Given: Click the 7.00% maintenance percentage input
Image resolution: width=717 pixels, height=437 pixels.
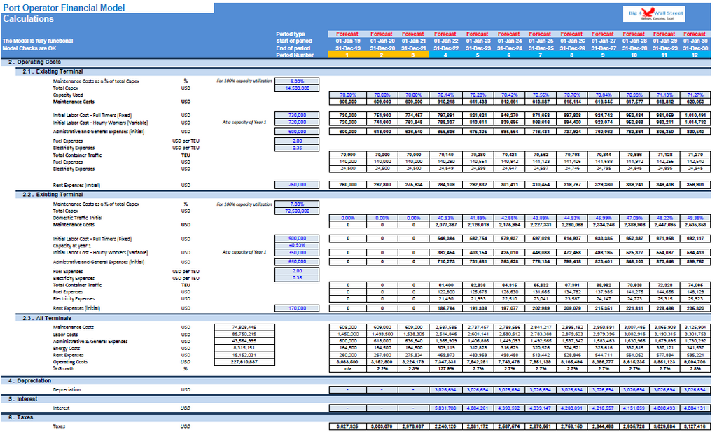Looking at the screenshot, I should pos(297,204).
